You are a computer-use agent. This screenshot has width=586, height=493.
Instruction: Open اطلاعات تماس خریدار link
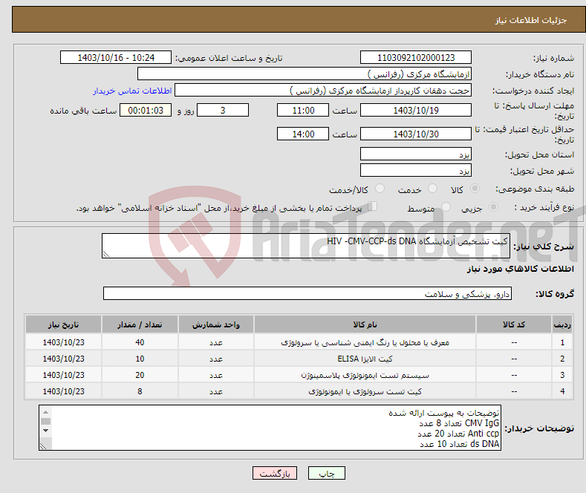132,91
